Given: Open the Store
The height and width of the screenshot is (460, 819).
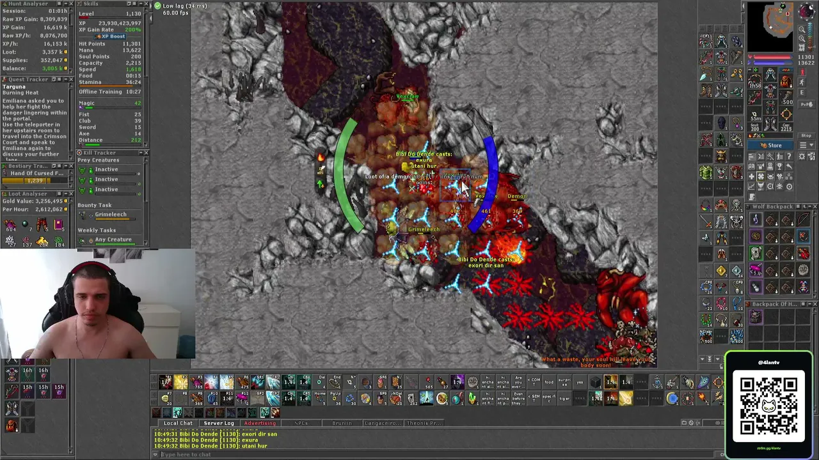Looking at the screenshot, I should pos(770,146).
